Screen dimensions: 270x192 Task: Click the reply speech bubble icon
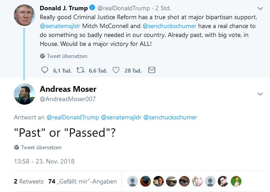(x=44, y=70)
